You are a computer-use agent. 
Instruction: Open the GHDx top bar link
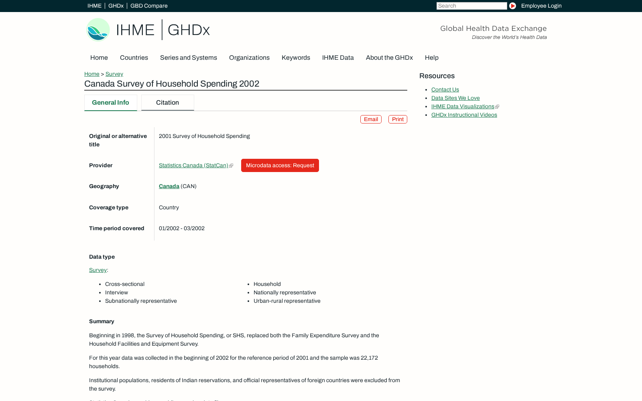coord(116,6)
